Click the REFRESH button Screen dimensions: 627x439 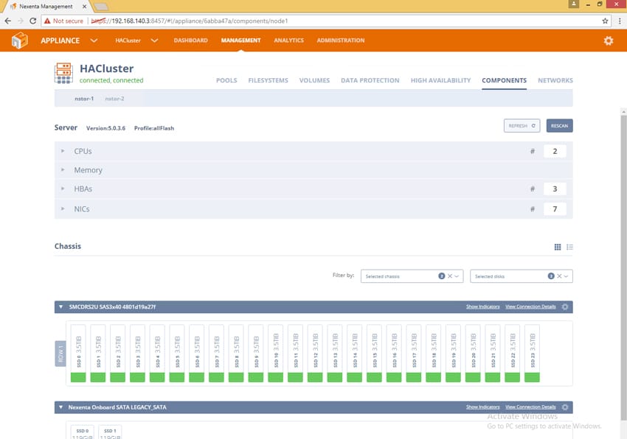(522, 126)
